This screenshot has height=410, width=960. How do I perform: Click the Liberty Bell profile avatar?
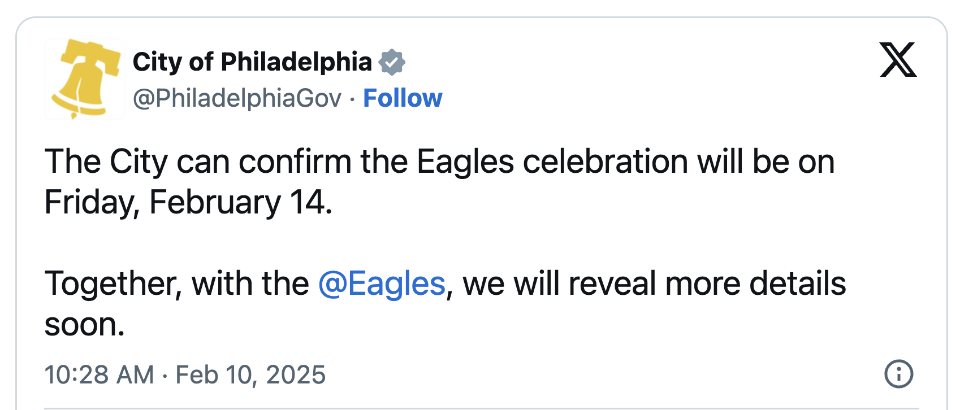click(84, 78)
